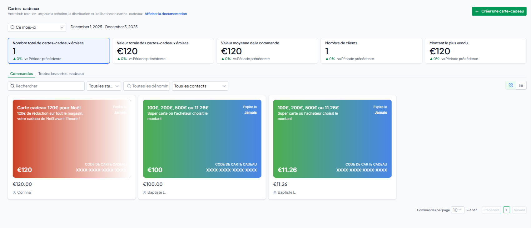Switch to the Commandes tab
This screenshot has height=228, width=531.
click(x=21, y=74)
